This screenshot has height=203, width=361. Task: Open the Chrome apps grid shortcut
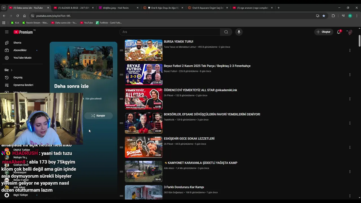[4, 23]
